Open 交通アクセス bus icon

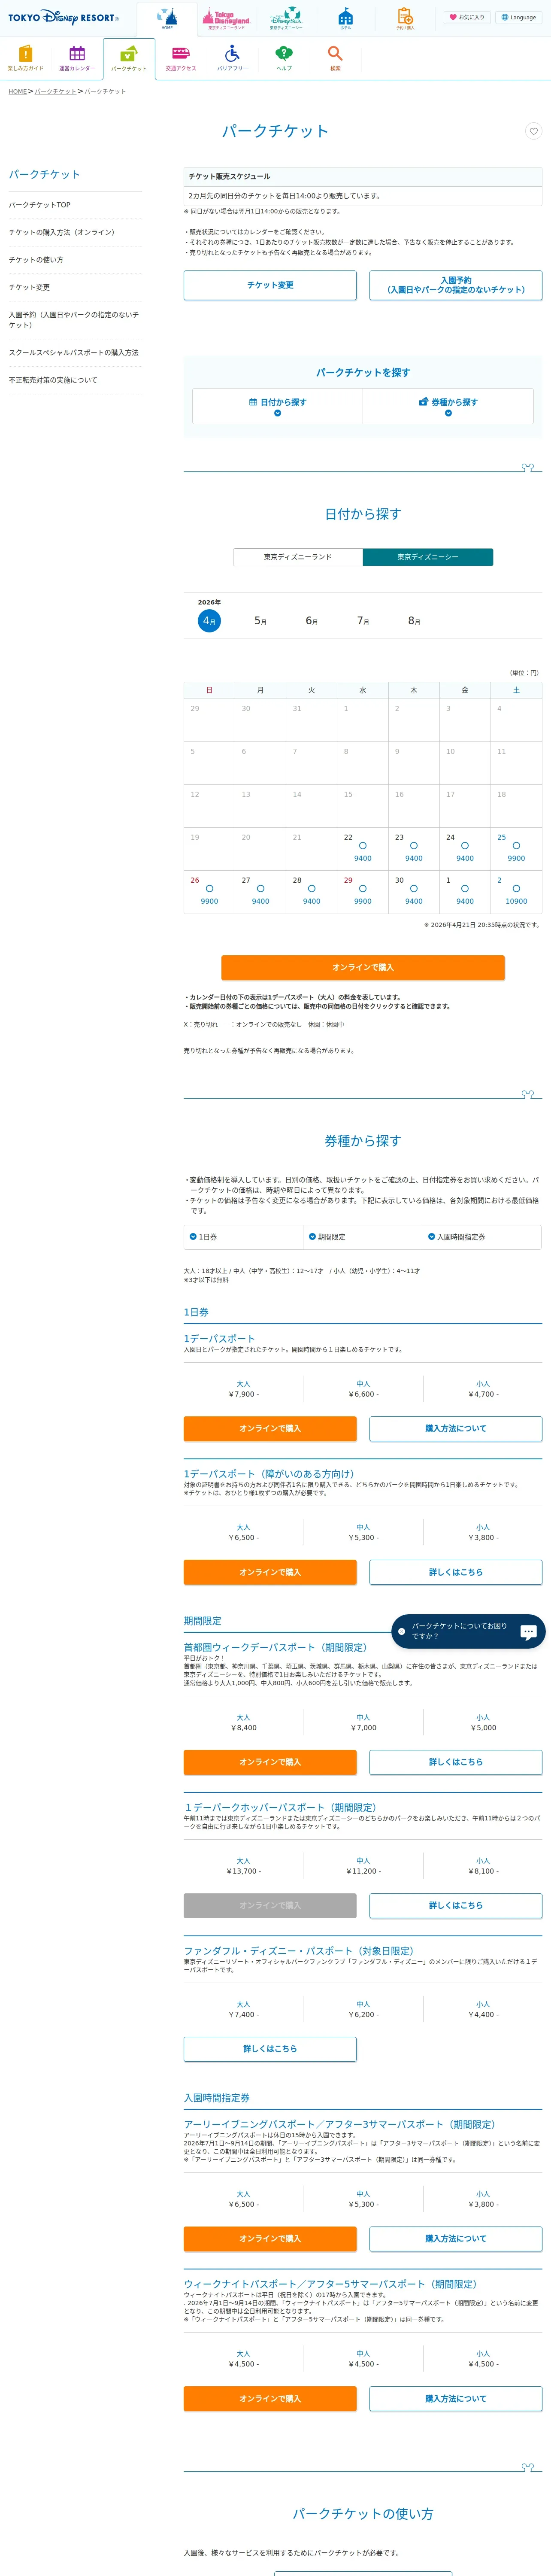tap(181, 58)
